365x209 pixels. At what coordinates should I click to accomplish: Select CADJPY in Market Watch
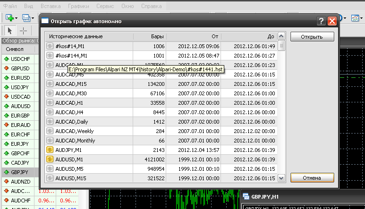(x=20, y=163)
